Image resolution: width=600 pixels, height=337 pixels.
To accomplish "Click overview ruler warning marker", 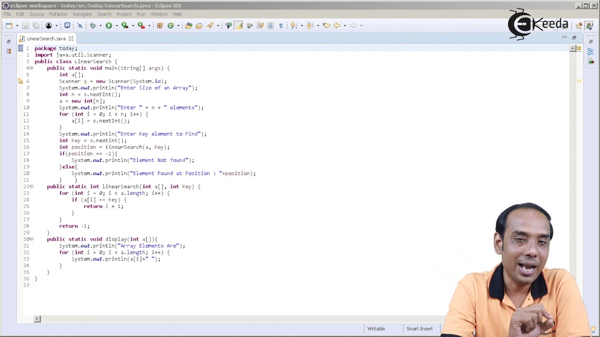I will point(579,81).
